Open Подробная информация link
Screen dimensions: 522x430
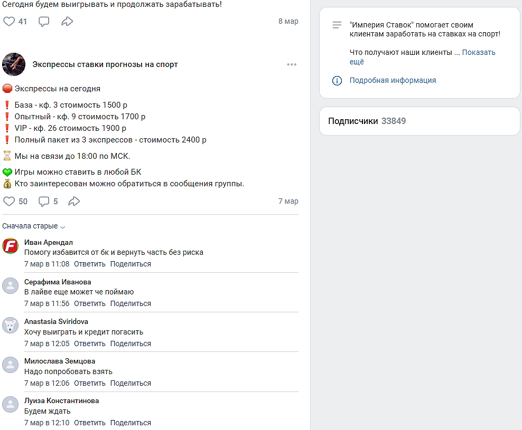(393, 80)
